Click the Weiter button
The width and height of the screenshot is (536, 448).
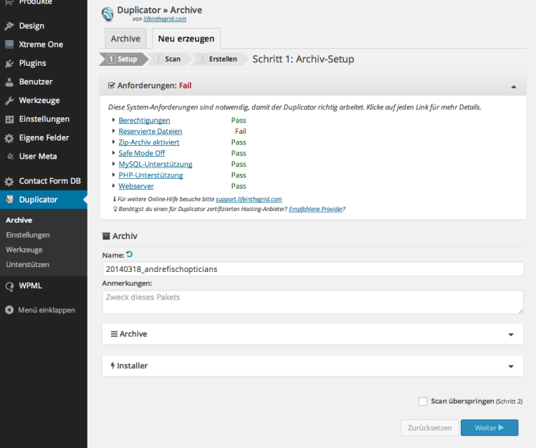click(489, 428)
